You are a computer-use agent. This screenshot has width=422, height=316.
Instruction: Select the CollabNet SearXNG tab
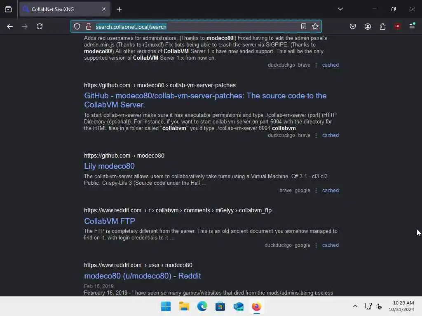click(x=65, y=9)
